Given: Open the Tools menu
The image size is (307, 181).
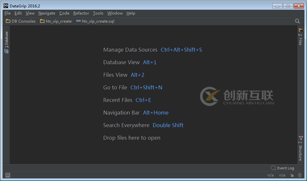Looking at the screenshot, I should [98, 13].
